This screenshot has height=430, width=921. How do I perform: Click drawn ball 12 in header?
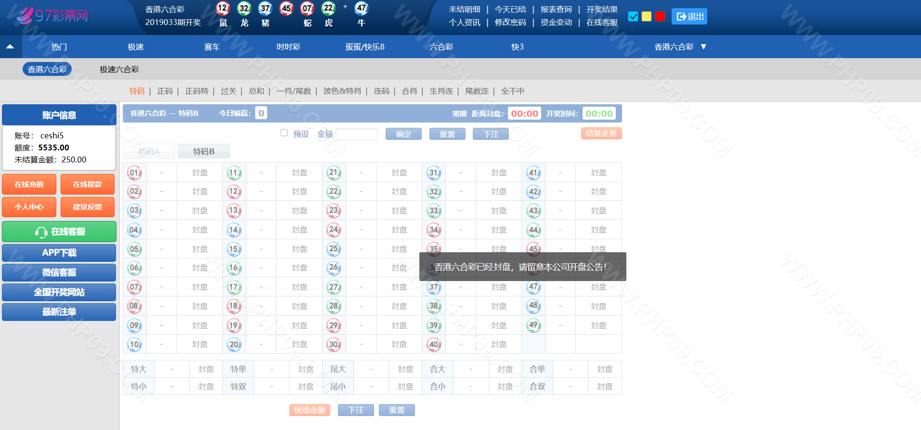pyautogui.click(x=222, y=8)
